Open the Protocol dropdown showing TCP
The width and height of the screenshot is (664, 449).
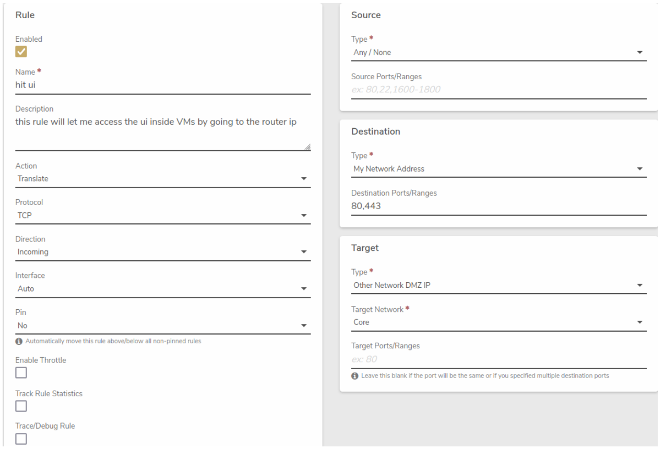(x=163, y=215)
